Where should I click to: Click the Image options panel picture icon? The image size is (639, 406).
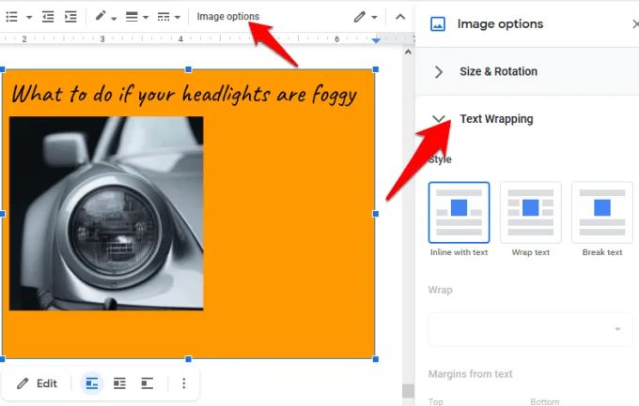(438, 24)
